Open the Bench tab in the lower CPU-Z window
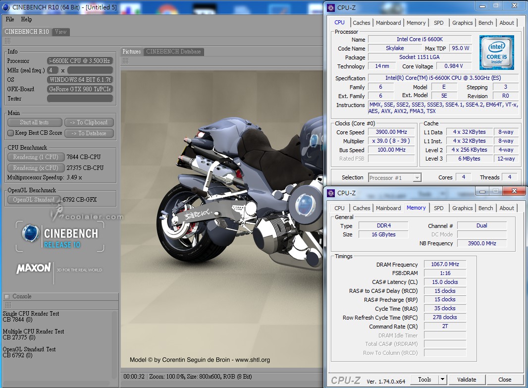This screenshot has height=388, width=528. coord(485,208)
